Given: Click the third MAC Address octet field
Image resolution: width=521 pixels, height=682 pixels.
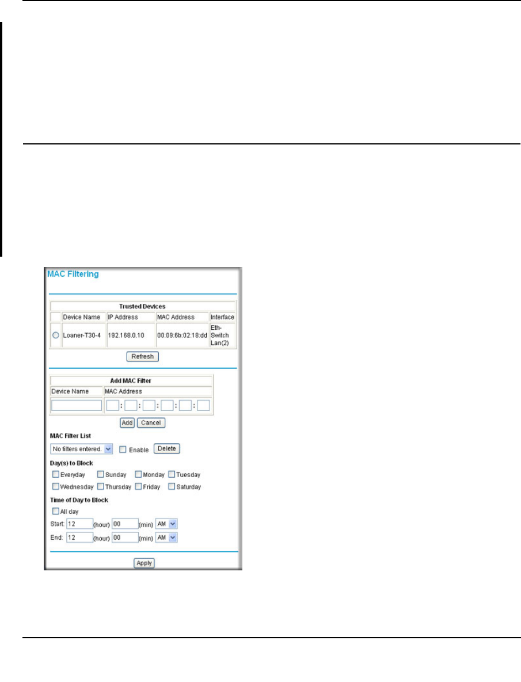Looking at the screenshot, I should coord(149,405).
